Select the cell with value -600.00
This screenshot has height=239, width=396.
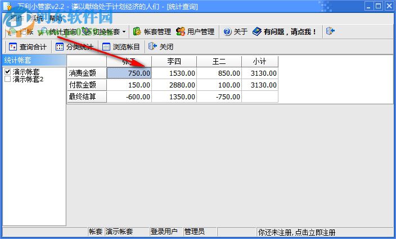point(129,96)
